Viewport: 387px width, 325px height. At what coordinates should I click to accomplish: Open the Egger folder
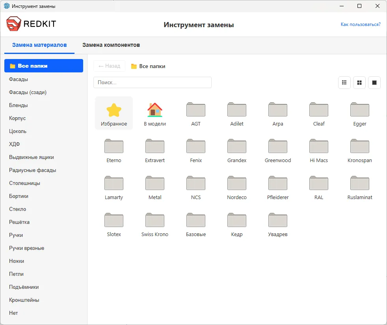click(x=359, y=113)
